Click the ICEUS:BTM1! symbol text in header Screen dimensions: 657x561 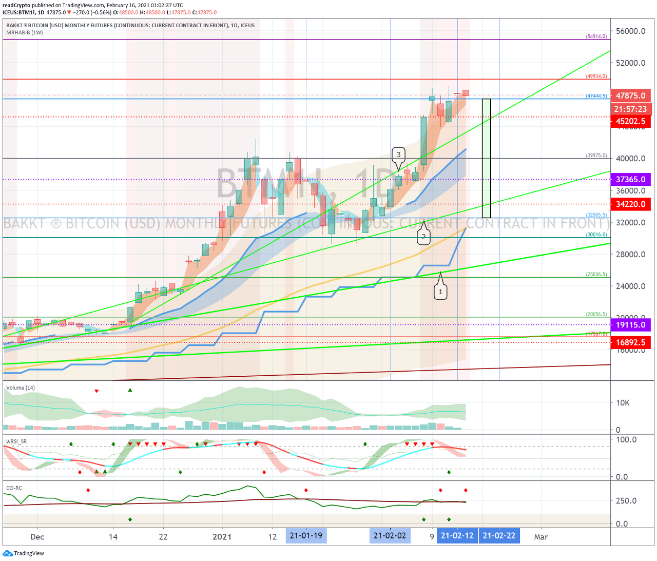tap(19, 12)
